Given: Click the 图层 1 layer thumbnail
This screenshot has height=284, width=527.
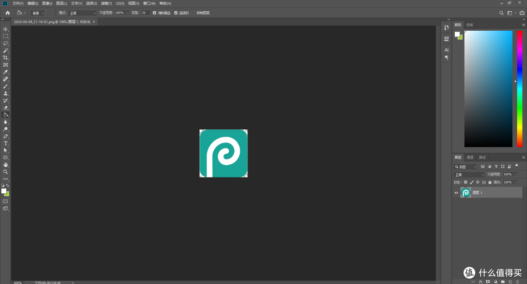Looking at the screenshot, I should [x=466, y=193].
